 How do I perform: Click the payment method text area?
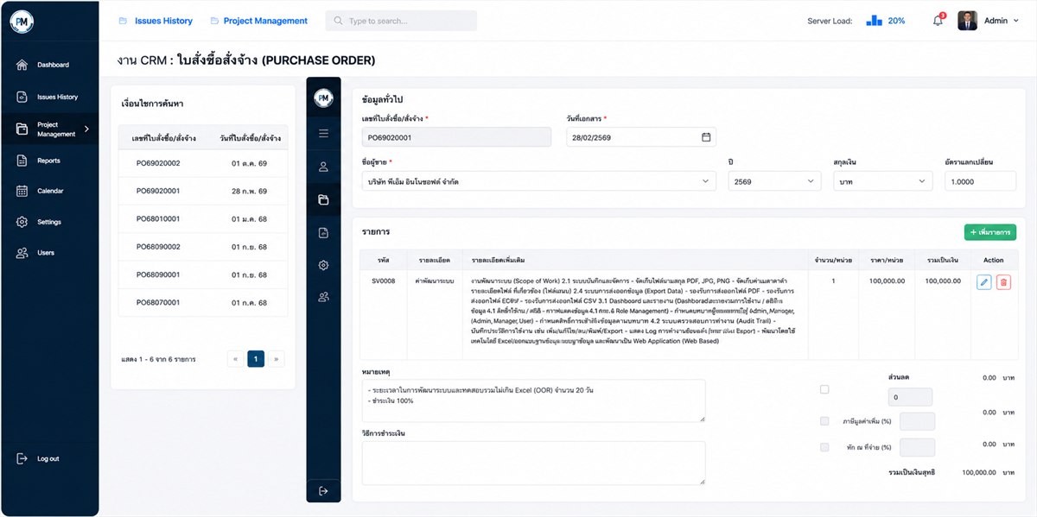[533, 463]
